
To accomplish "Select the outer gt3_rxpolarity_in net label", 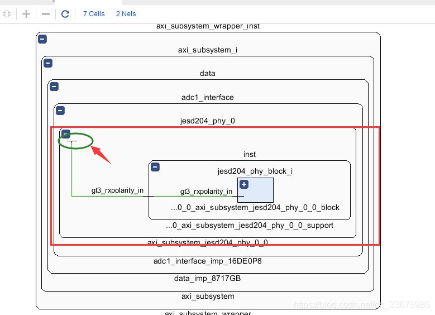I will coord(117,190).
